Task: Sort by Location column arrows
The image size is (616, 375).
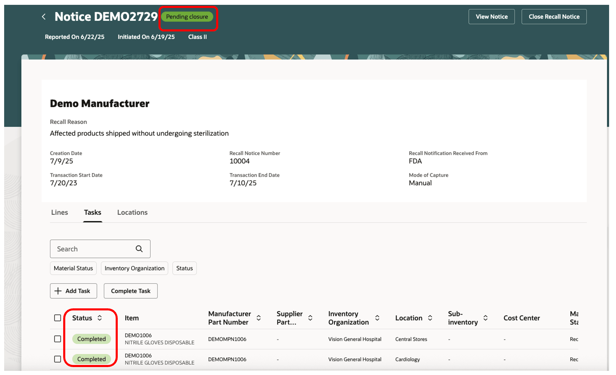Action: coord(430,318)
